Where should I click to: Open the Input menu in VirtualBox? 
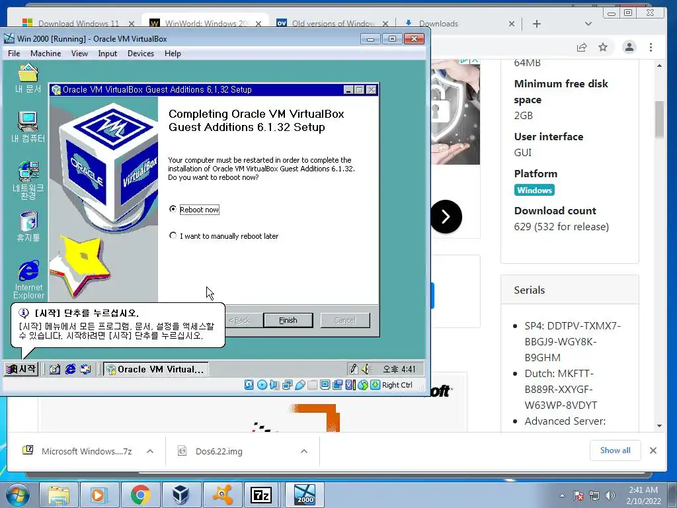(x=107, y=54)
